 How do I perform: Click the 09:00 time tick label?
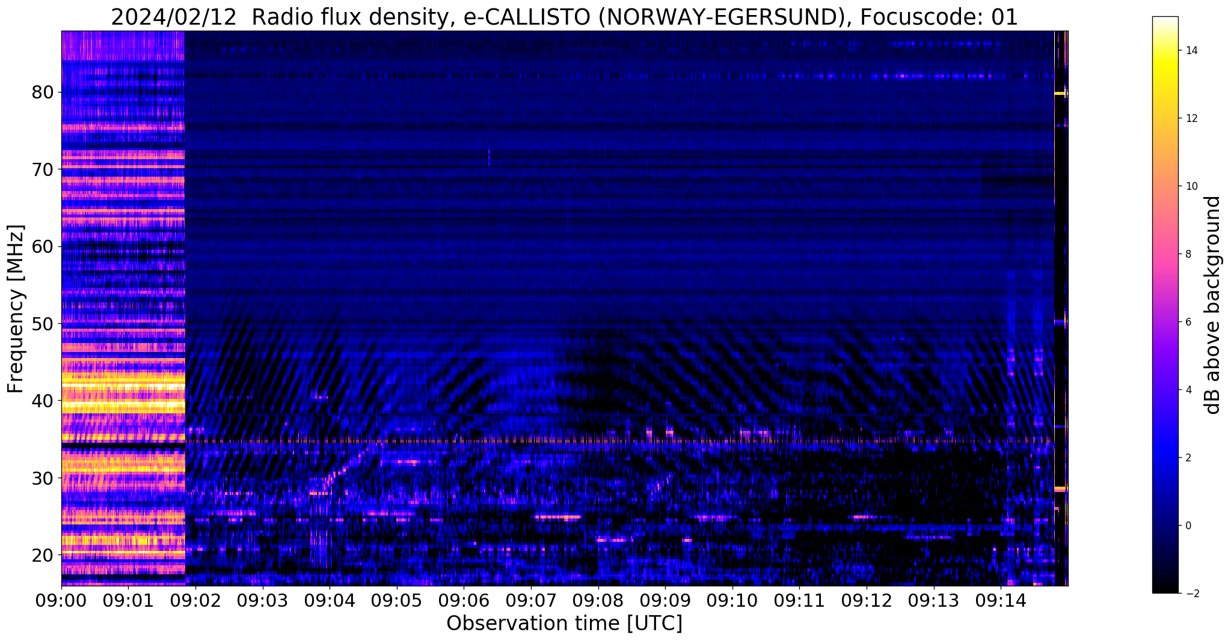point(61,601)
